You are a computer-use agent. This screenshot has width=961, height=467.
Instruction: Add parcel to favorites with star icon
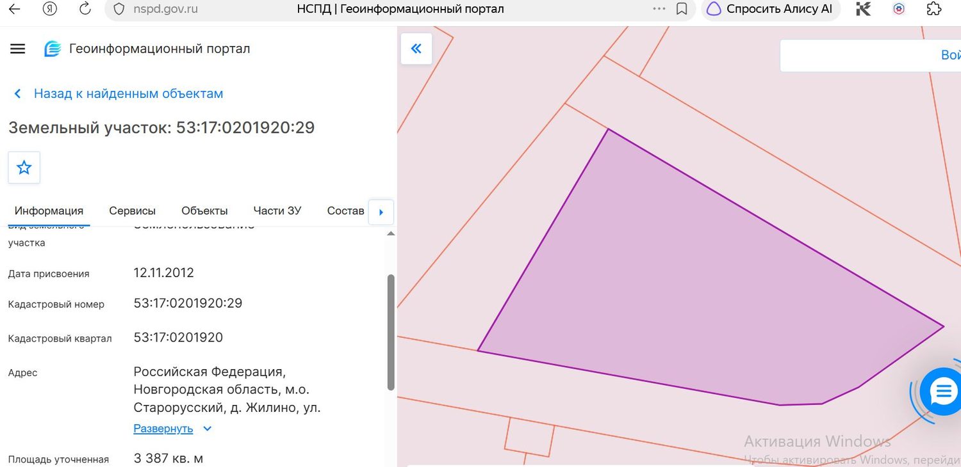[x=24, y=168]
